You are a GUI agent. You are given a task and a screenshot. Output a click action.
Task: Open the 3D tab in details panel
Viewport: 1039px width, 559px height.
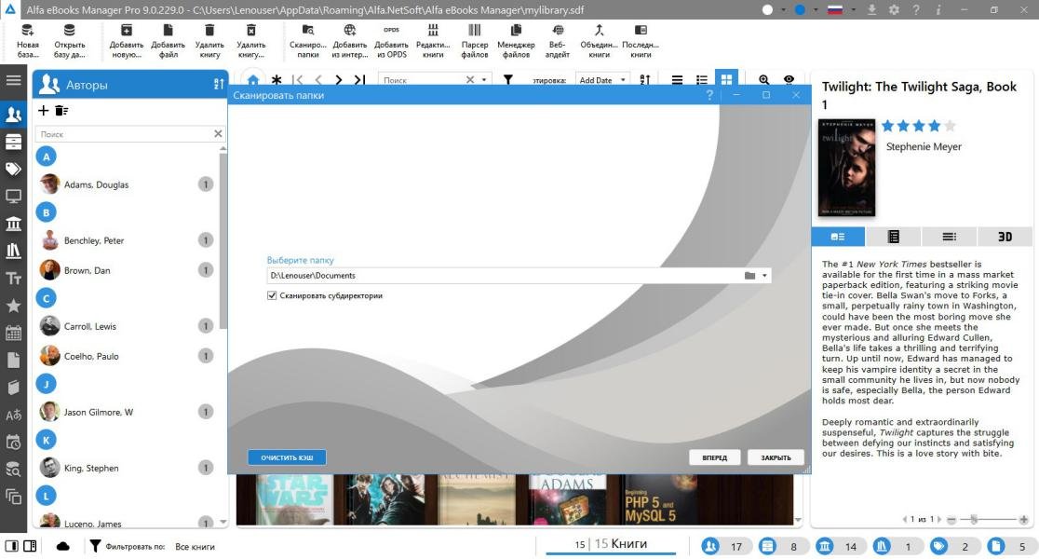point(1005,237)
